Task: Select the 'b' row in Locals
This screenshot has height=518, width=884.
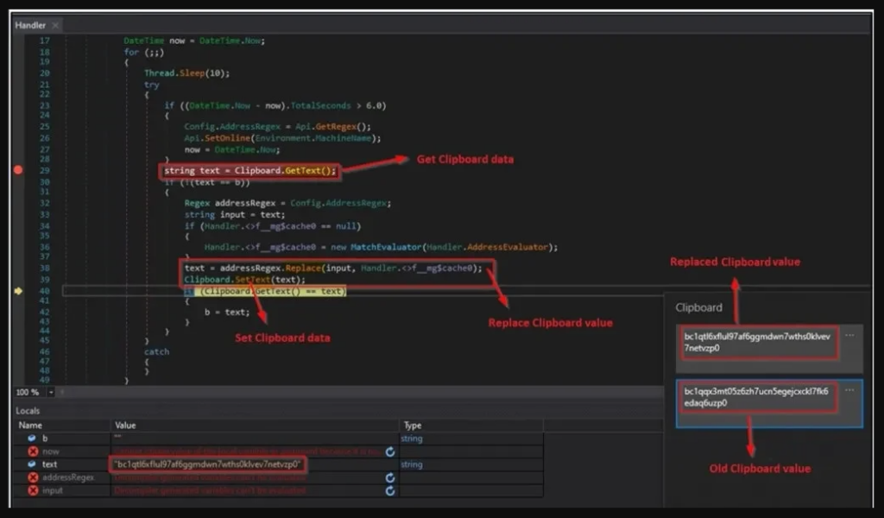Action: click(279, 438)
